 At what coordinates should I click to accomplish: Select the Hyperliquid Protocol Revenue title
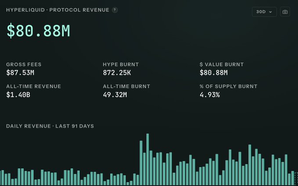57,10
